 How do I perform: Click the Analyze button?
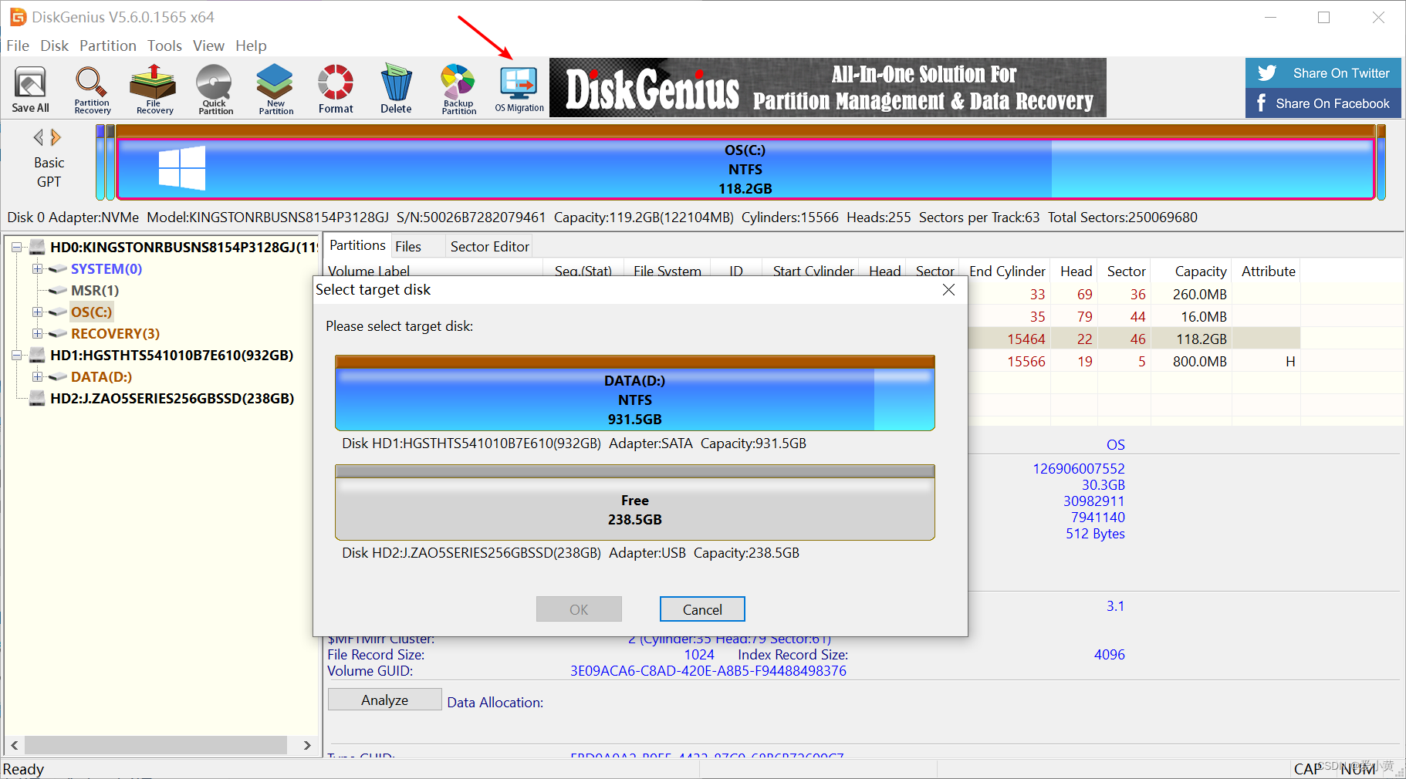(385, 700)
